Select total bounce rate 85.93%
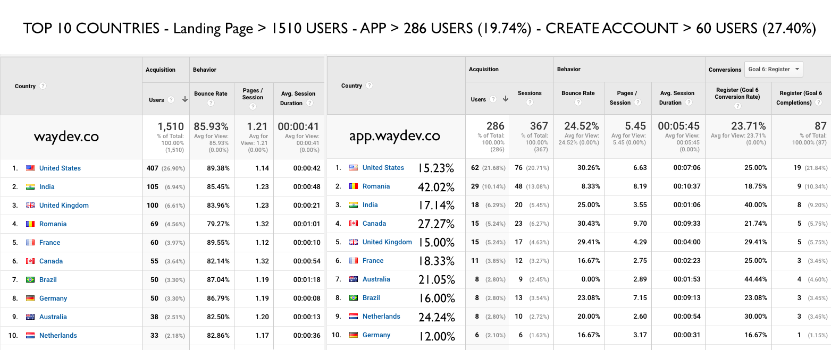 pos(211,127)
